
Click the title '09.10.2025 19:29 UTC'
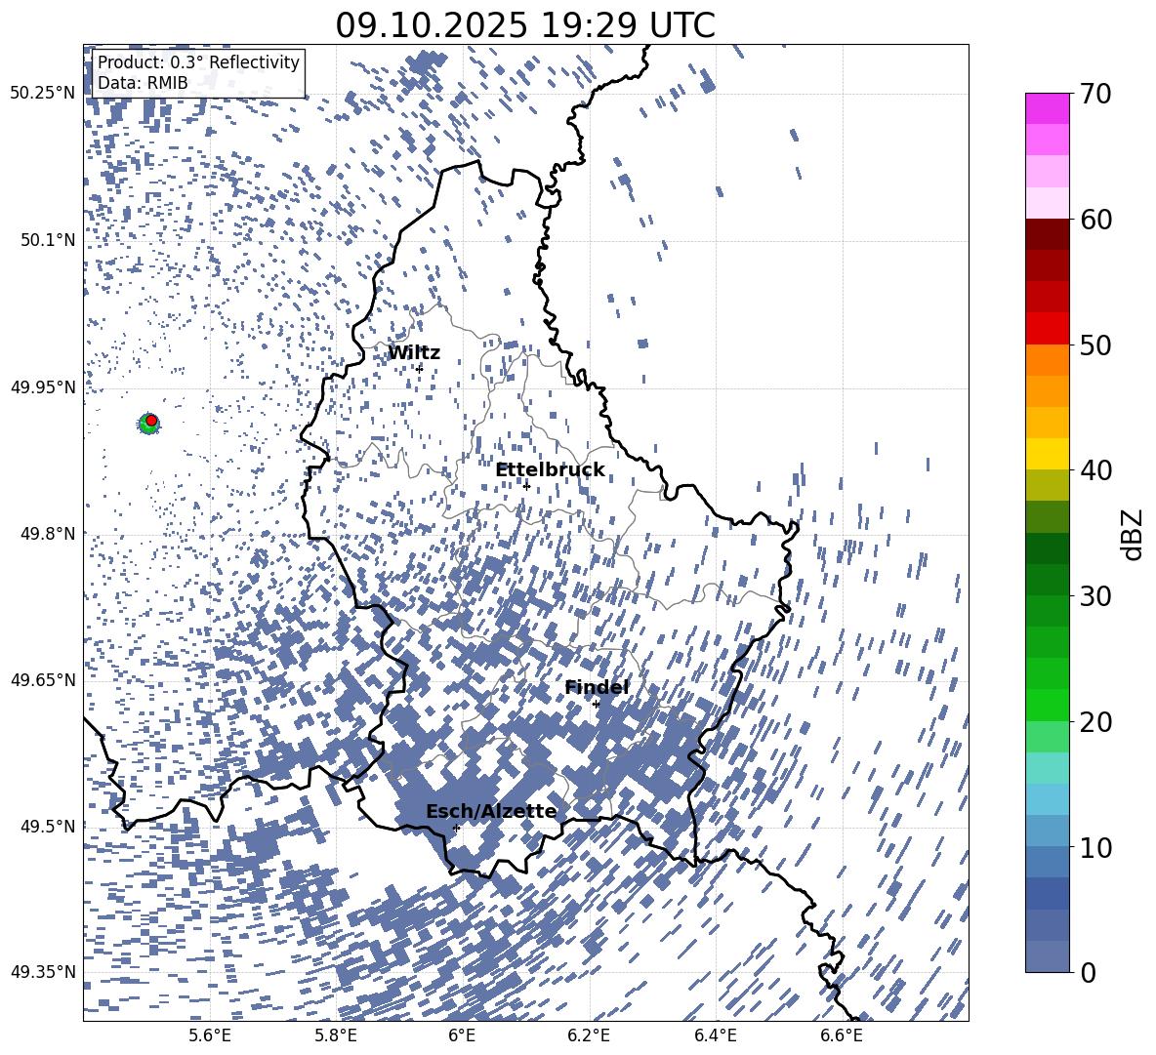pos(525,25)
